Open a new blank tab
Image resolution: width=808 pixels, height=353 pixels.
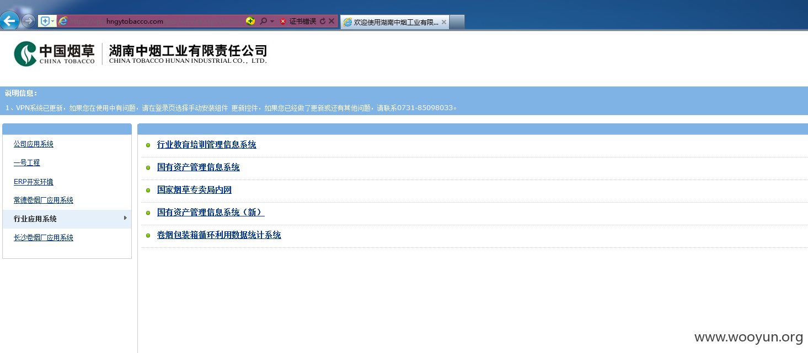point(457,22)
